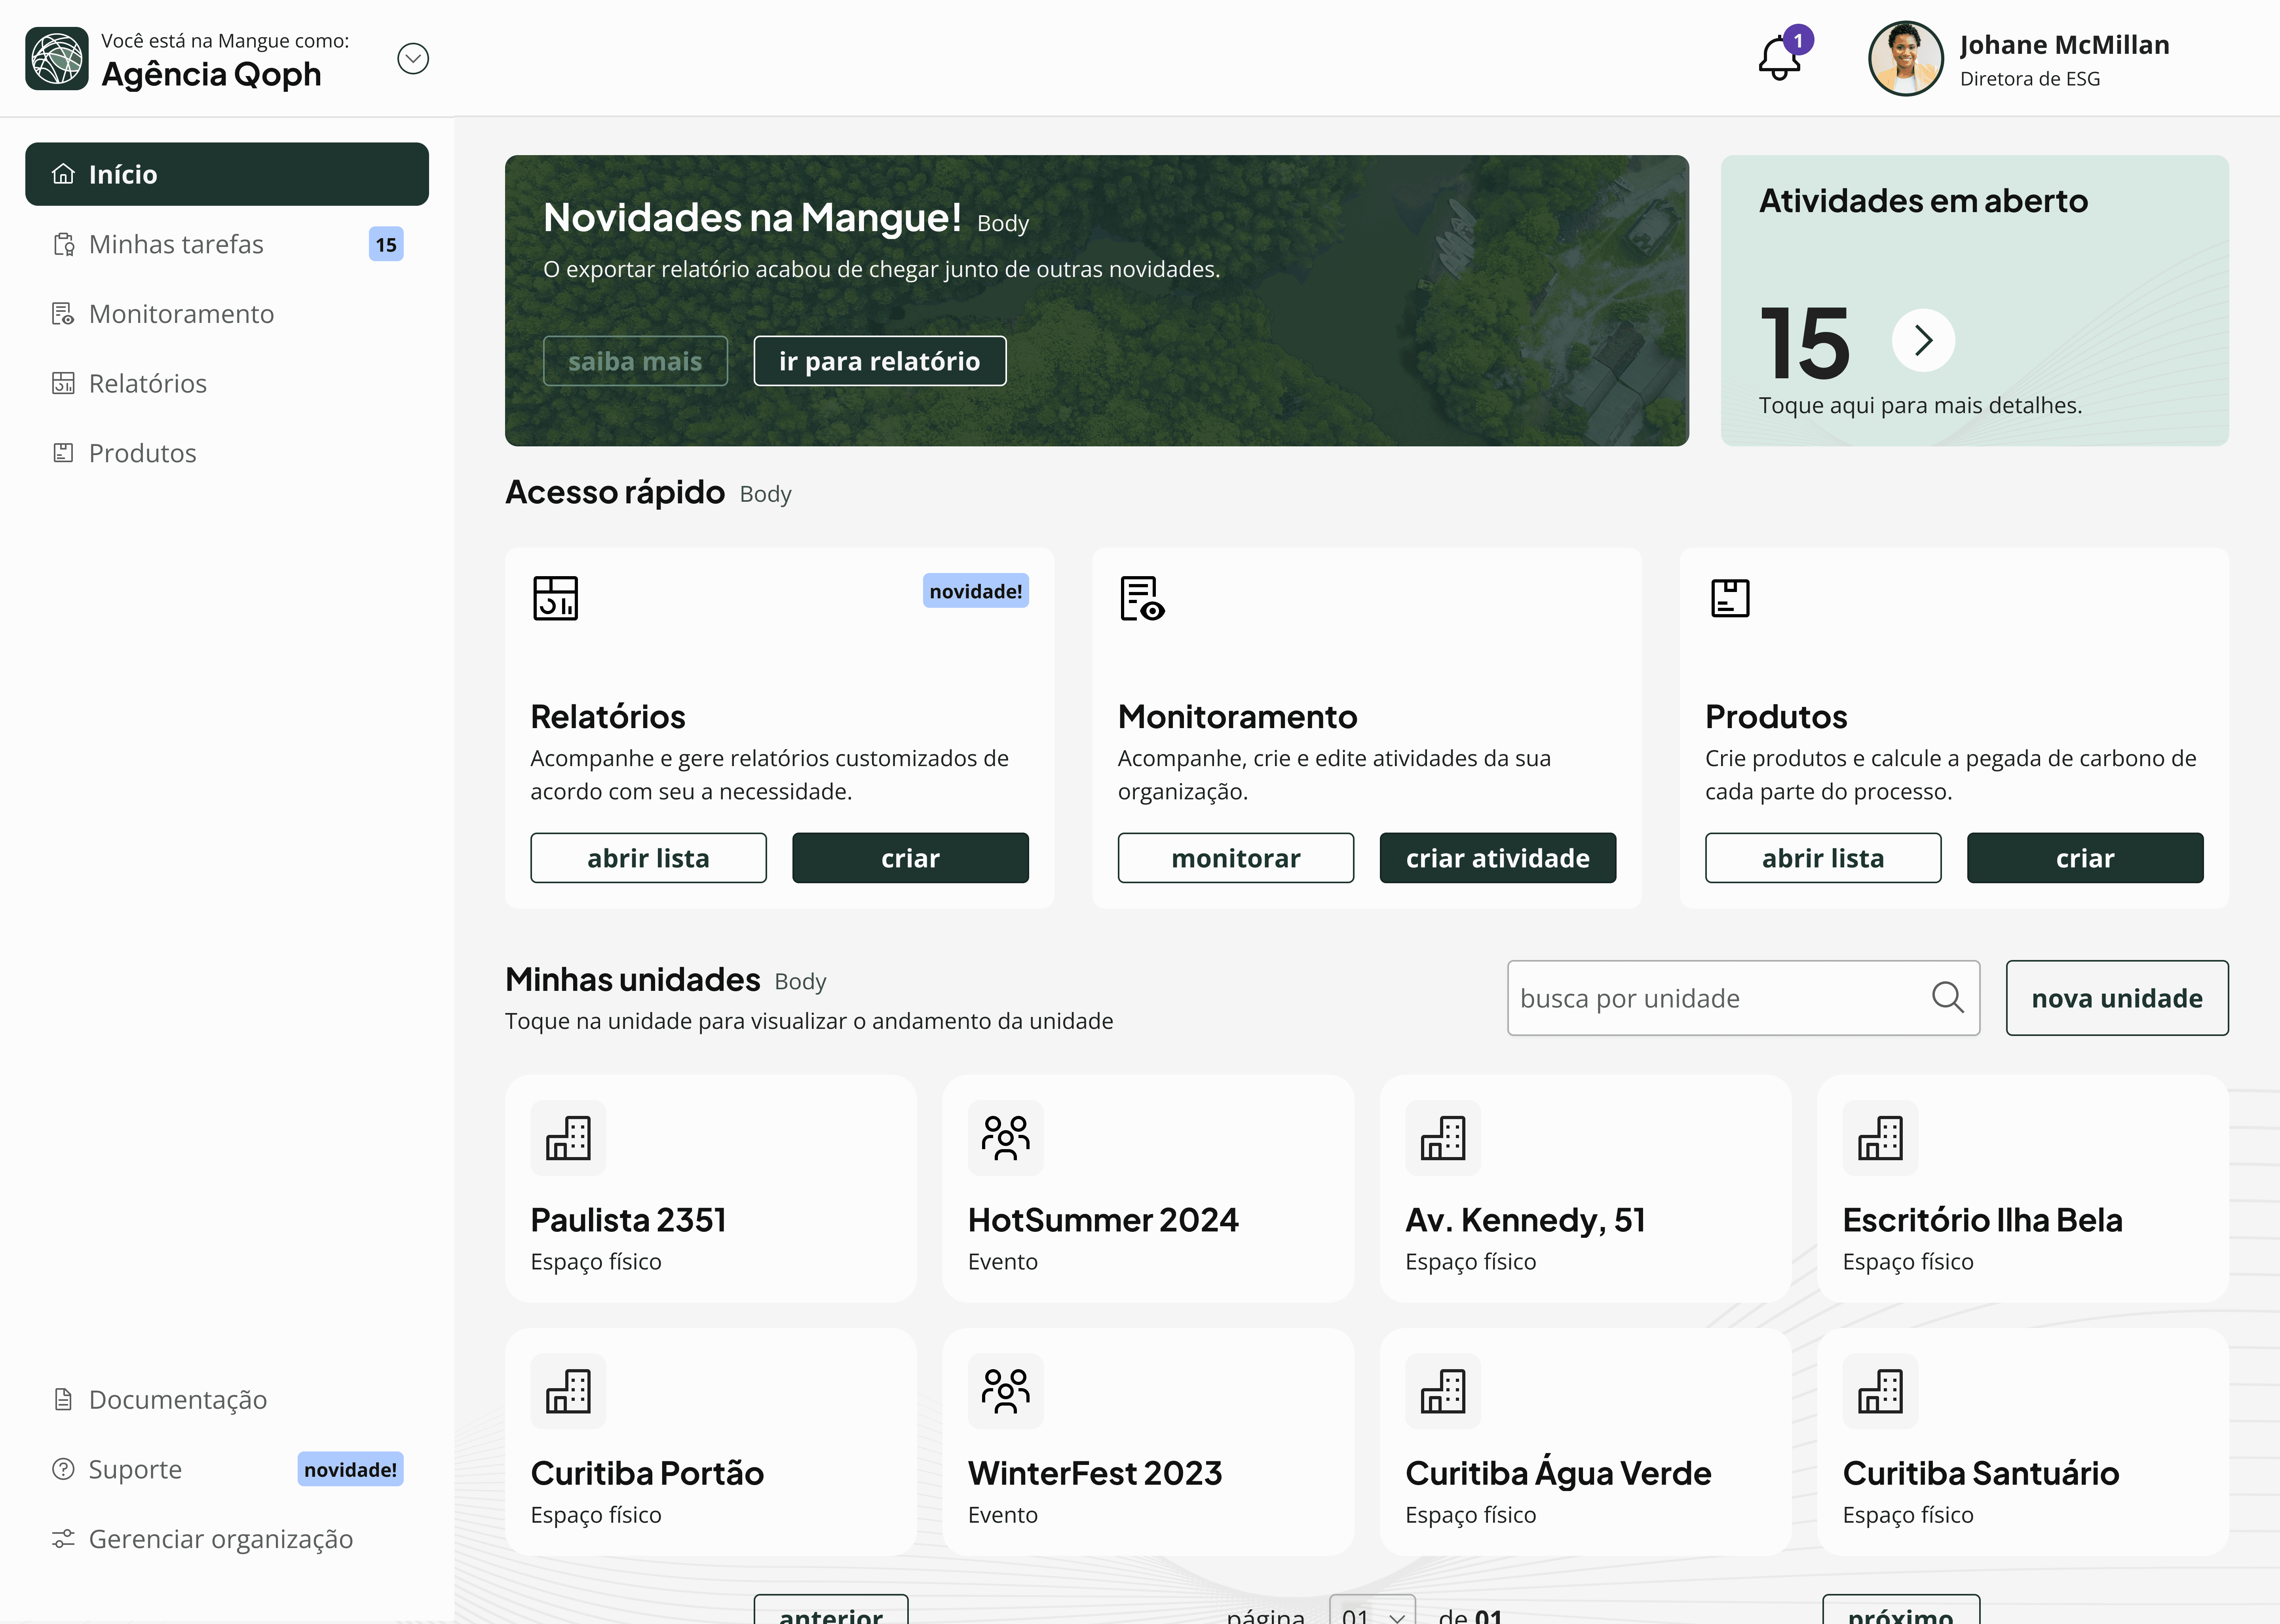The height and width of the screenshot is (1624, 2280).
Task: Click the search magnifier icon
Action: [1947, 997]
